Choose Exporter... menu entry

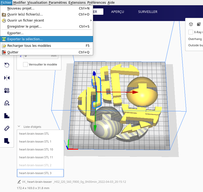click(47, 33)
